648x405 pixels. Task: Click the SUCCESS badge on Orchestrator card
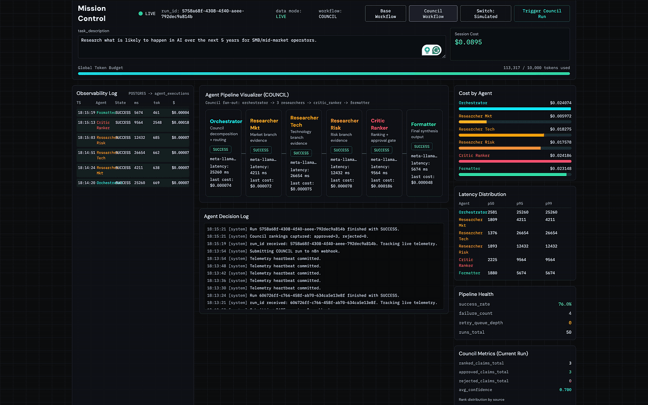220,150
